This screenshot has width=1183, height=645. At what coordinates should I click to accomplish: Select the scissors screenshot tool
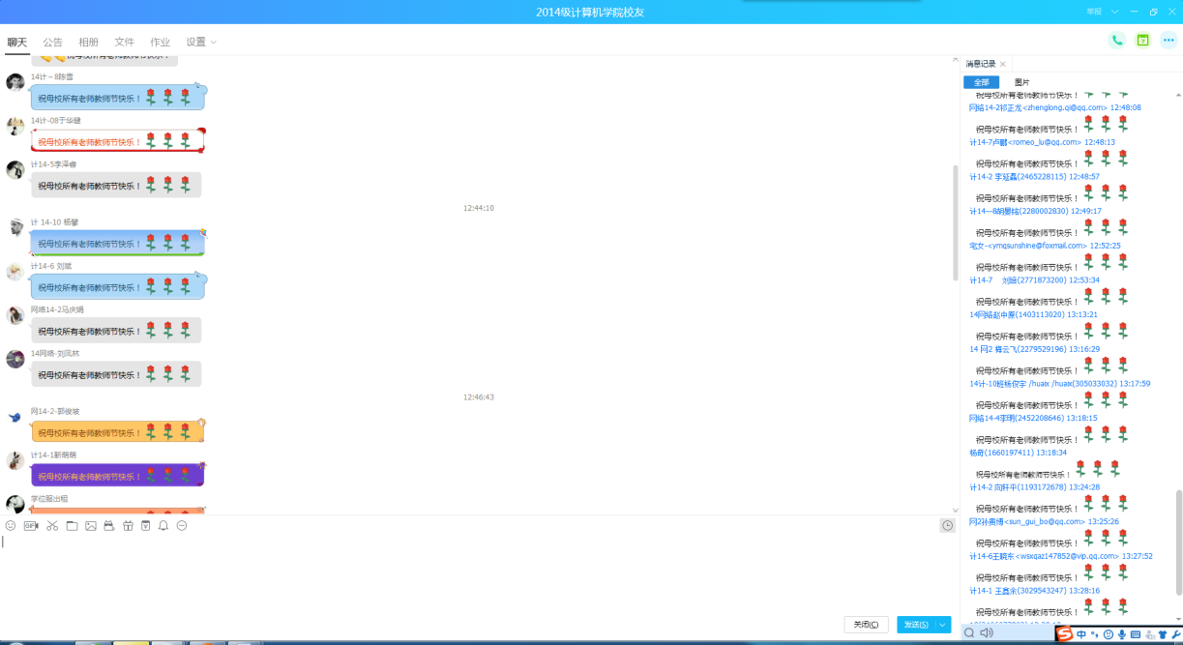click(52, 526)
